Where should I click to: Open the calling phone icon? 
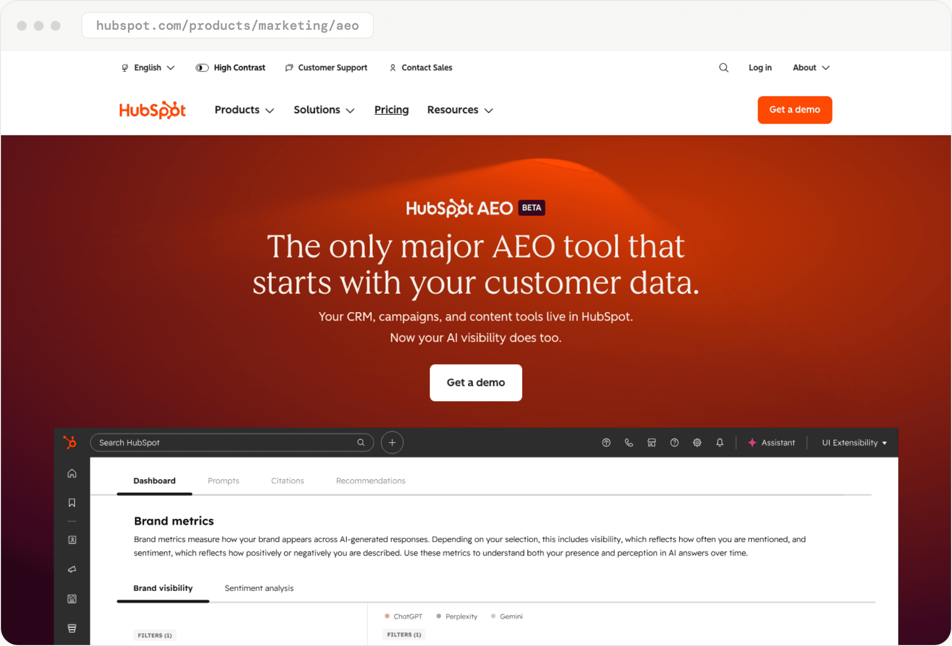[629, 443]
